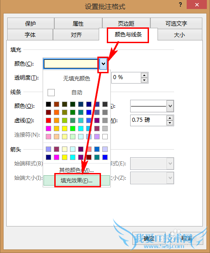Switch to the 页边距 tab

coord(126,23)
